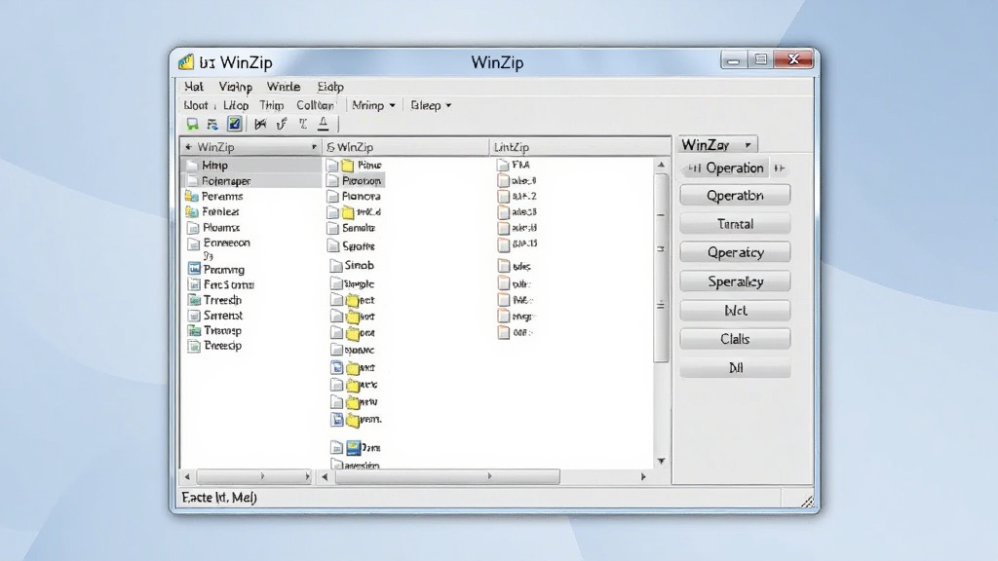Viewport: 998px width, 561px height.
Task: Click the left arrow beside the Operation header
Action: [694, 168]
